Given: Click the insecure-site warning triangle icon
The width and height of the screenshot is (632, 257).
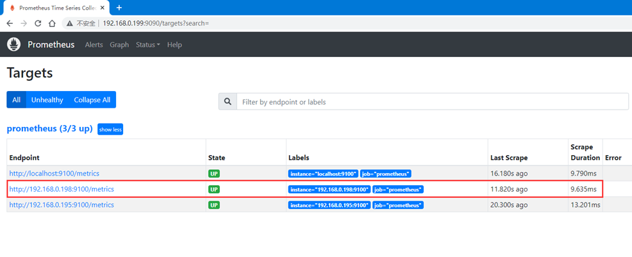Looking at the screenshot, I should 70,23.
